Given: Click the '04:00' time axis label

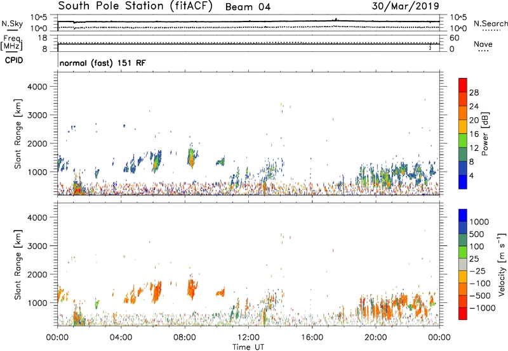Looking at the screenshot, I should click(121, 338).
